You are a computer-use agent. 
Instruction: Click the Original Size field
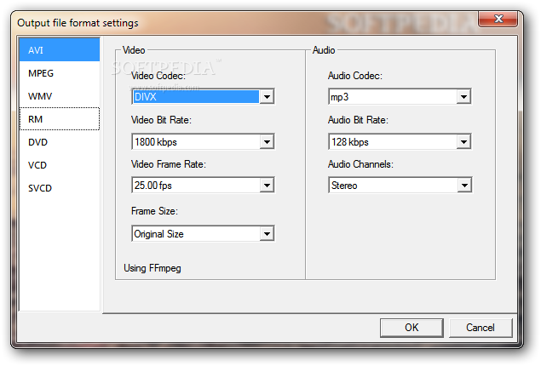[196, 234]
